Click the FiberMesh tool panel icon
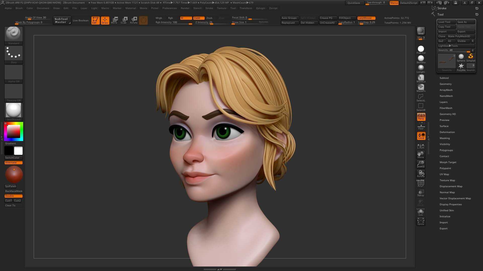Viewport: 483px width, 271px height. pos(446,108)
